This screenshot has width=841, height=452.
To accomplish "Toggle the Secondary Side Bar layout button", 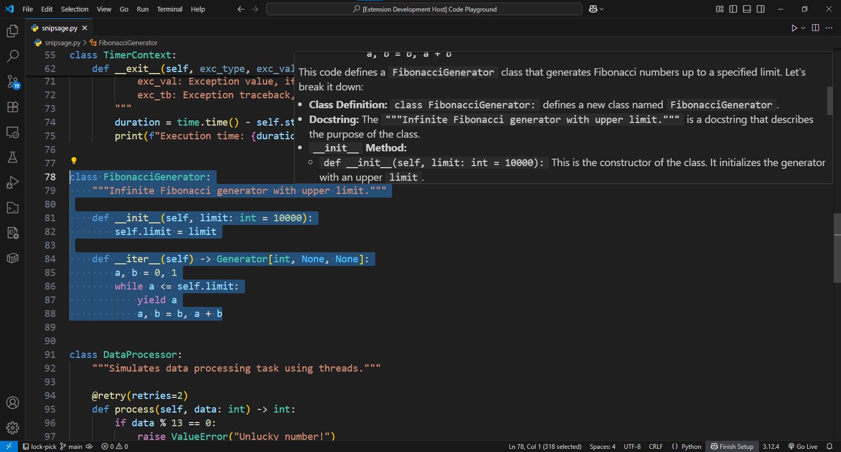I will coord(761,9).
